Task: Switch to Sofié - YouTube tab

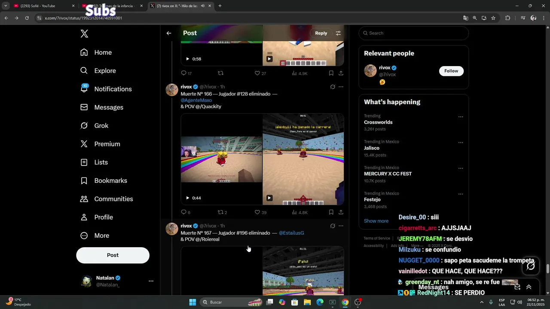Action: click(x=43, y=6)
